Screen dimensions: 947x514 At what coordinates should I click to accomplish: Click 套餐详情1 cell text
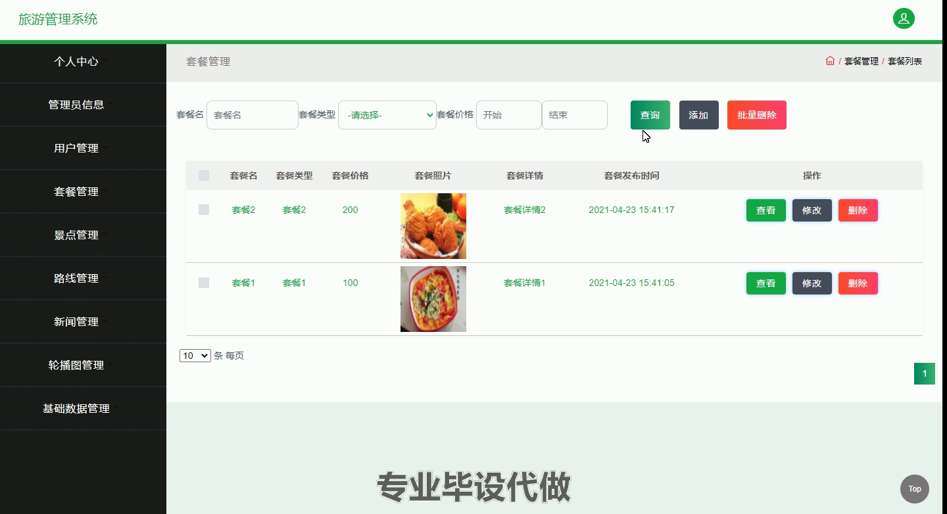[525, 283]
